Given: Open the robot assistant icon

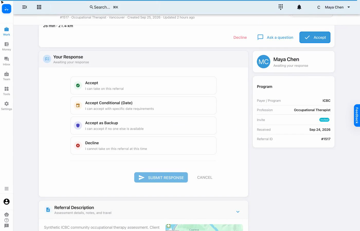Looking at the screenshot, I should click(x=6, y=215).
